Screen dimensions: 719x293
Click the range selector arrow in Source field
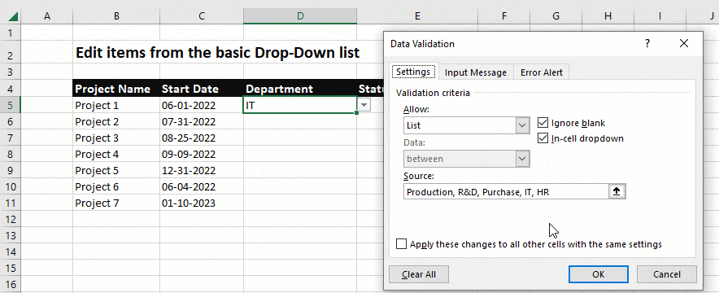tap(617, 191)
